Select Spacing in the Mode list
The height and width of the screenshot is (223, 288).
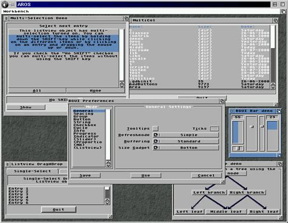click(x=89, y=113)
